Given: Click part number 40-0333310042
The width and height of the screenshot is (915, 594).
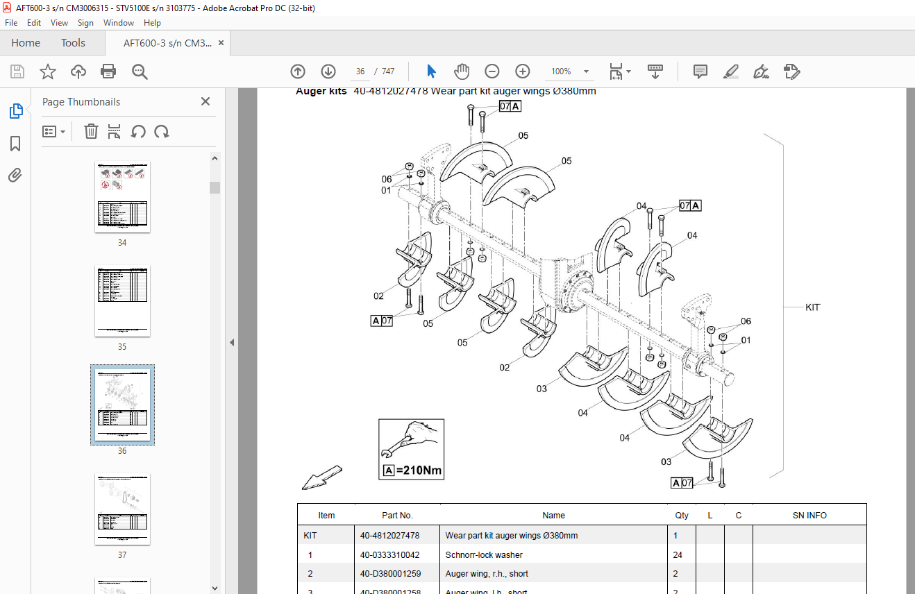Looking at the screenshot, I should click(x=389, y=555).
